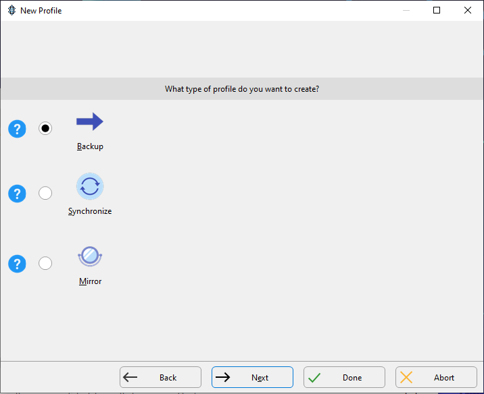Proceed with the Next button
The width and height of the screenshot is (484, 394).
[253, 377]
